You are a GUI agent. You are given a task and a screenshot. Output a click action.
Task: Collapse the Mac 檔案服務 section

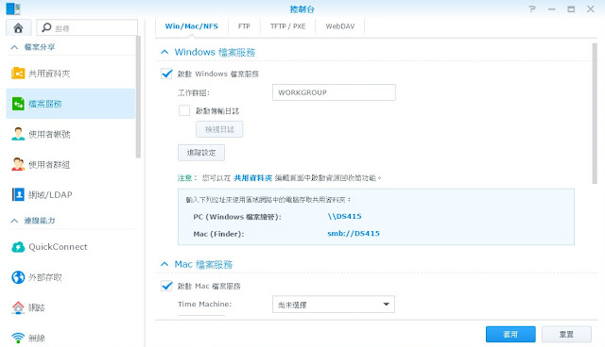[x=164, y=264]
